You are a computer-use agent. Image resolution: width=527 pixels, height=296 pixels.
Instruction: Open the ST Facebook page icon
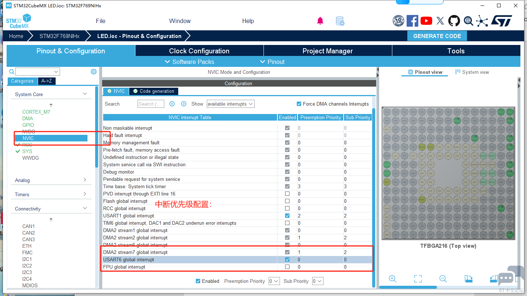point(412,21)
